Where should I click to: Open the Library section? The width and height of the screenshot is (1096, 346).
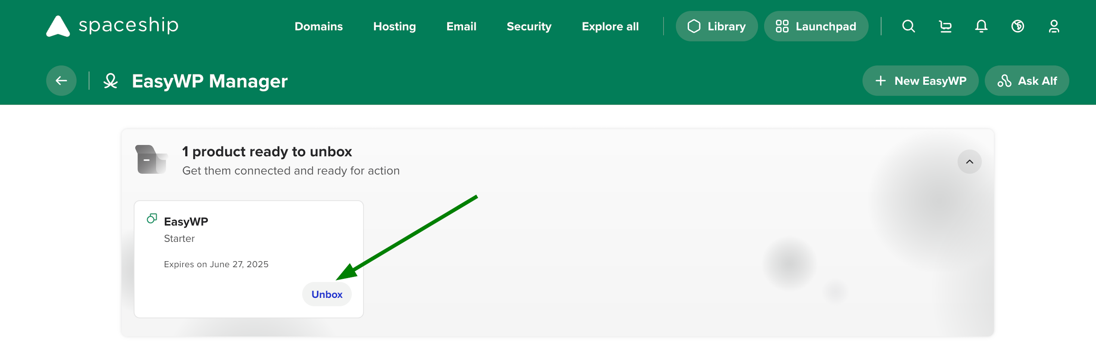click(x=717, y=26)
